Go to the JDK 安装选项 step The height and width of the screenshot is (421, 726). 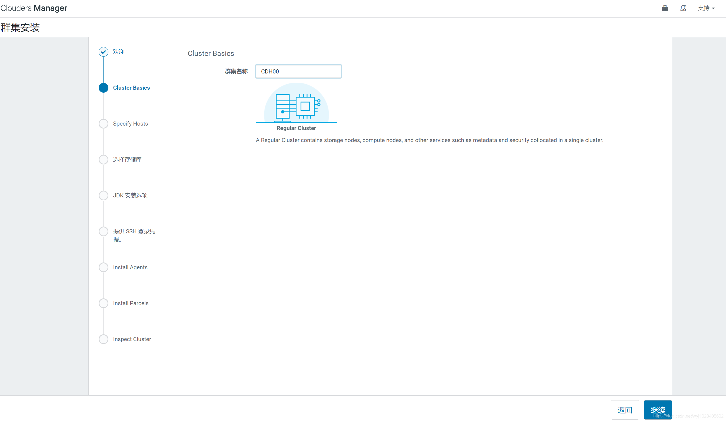click(130, 196)
